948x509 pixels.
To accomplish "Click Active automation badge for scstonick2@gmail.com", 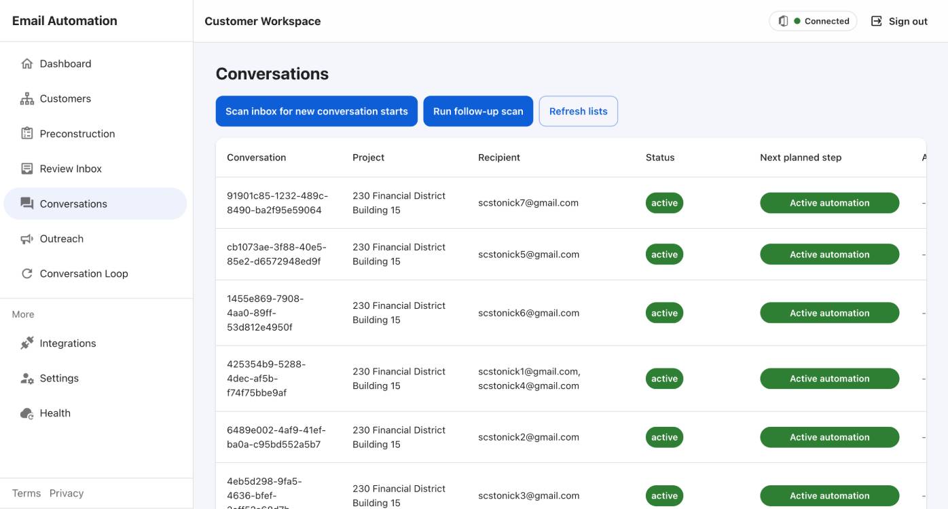I will point(829,437).
